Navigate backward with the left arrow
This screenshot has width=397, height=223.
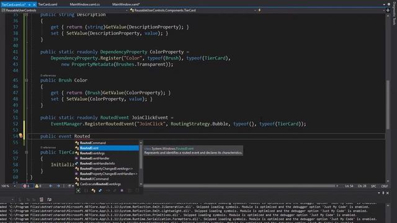[51, 186]
